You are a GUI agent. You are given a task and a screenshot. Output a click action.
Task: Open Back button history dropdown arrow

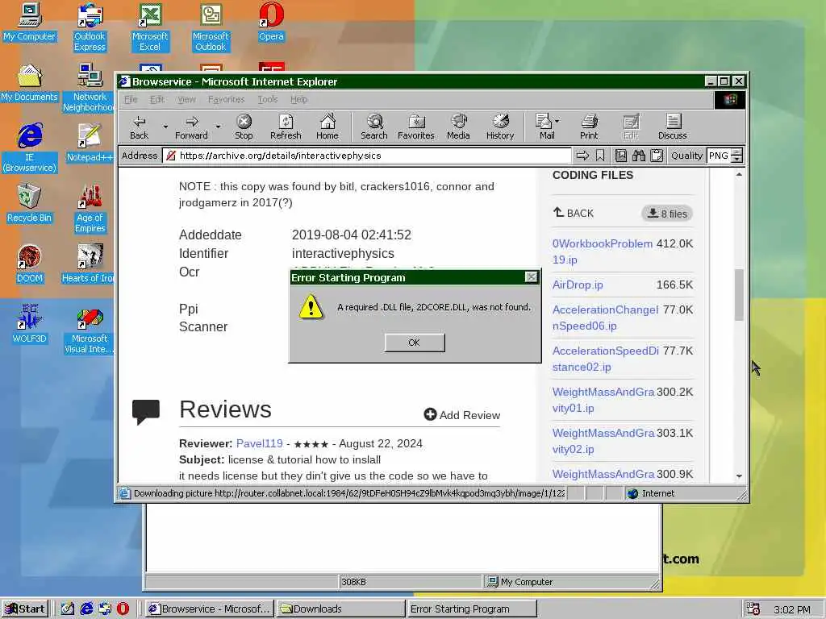tap(165, 127)
